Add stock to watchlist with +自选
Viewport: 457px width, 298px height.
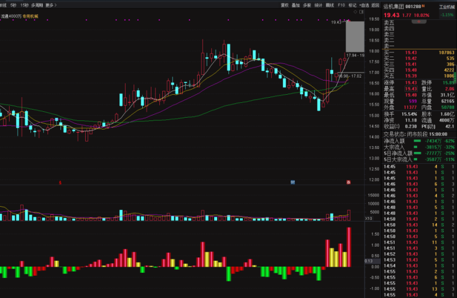[364, 5]
